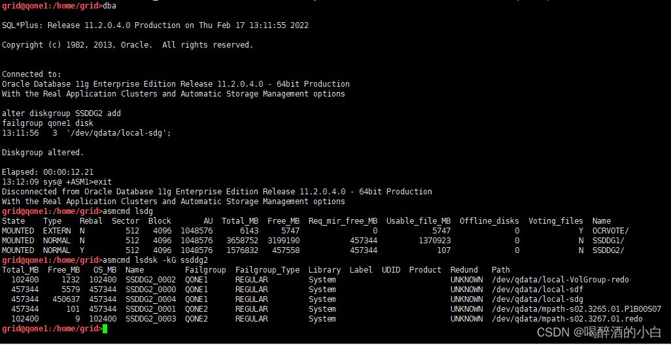Click path /dev/qdata/local-sdf

[537, 290]
